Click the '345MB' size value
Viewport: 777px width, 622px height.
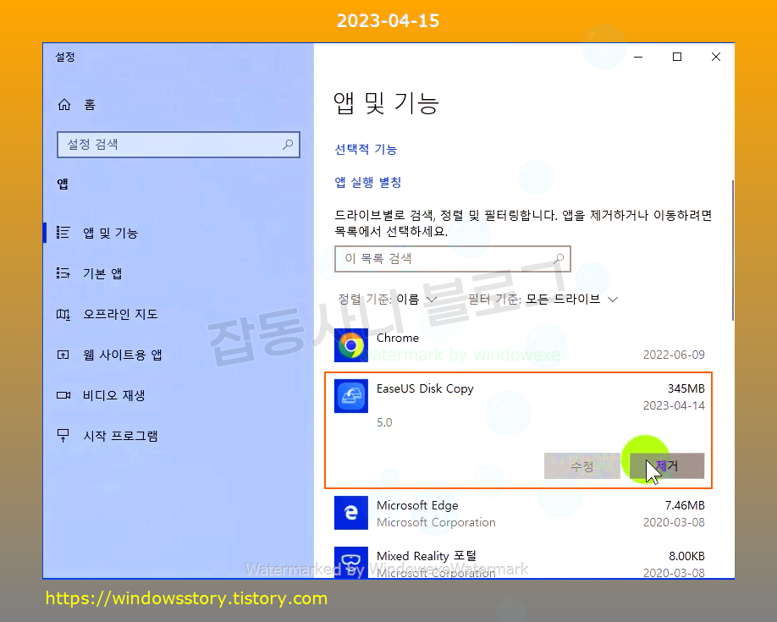click(x=686, y=388)
